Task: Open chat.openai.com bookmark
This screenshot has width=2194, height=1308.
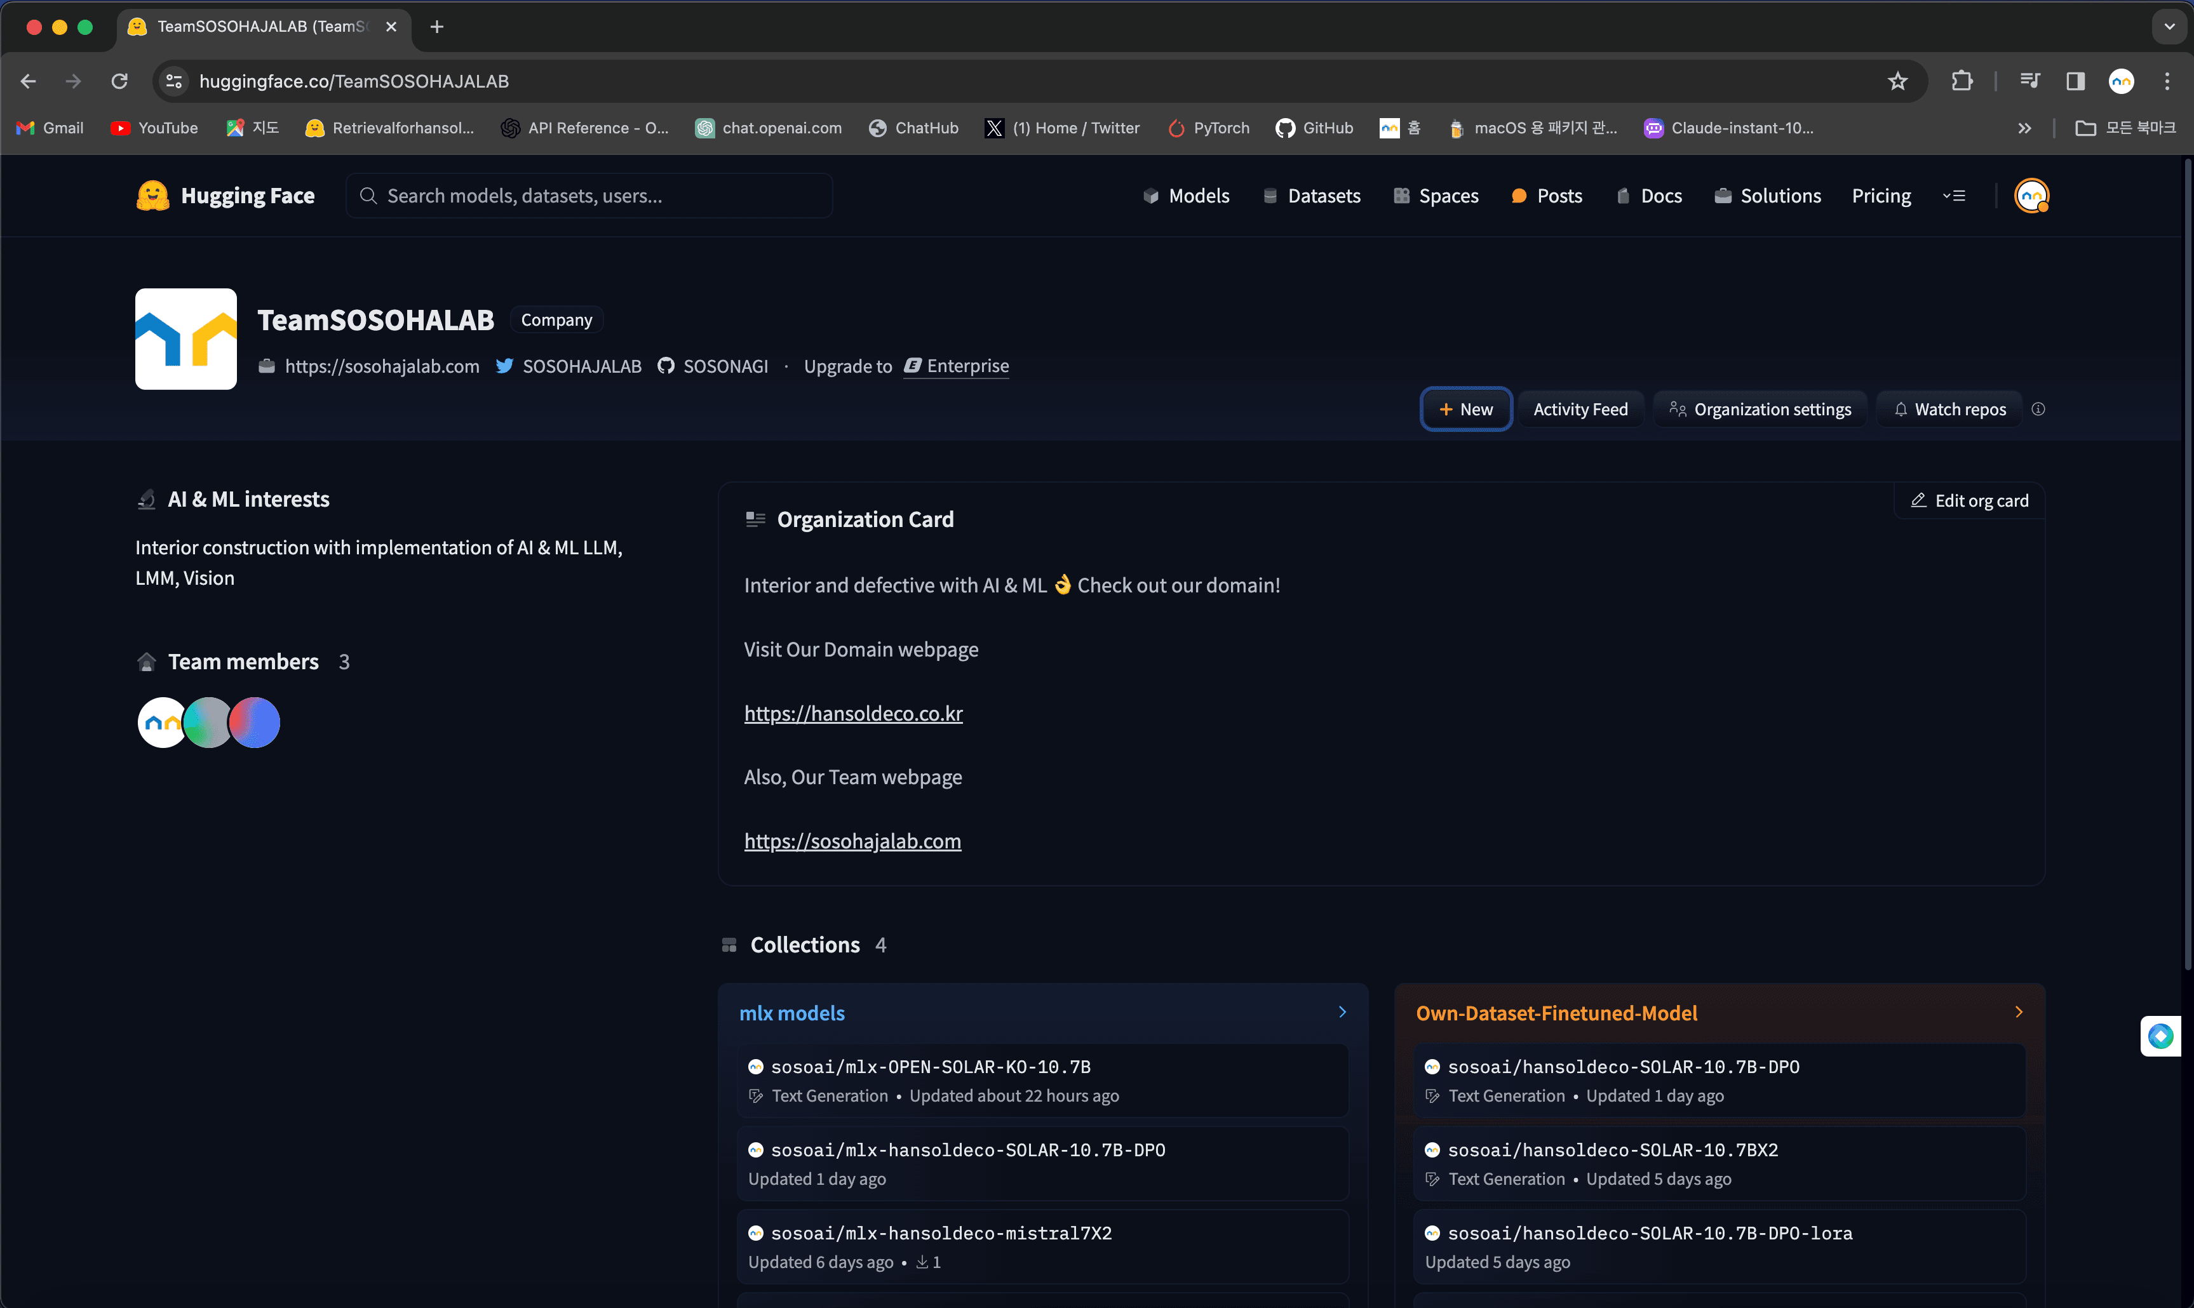Action: 769,128
